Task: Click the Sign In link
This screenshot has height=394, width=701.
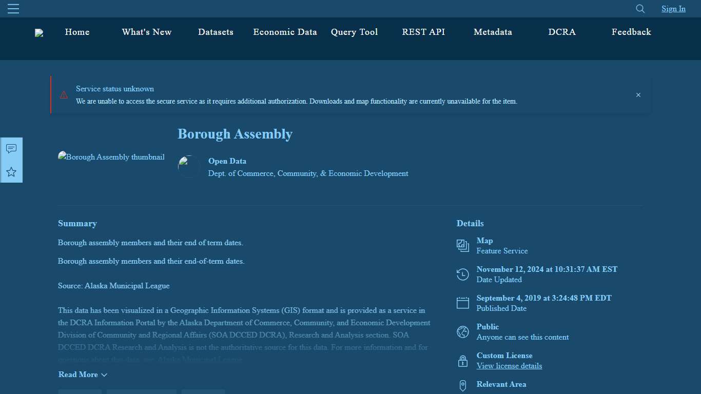Action: tap(673, 9)
